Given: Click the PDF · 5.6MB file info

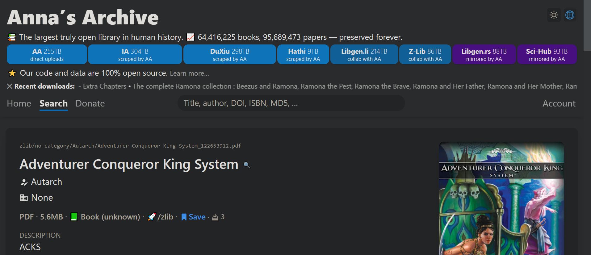Looking at the screenshot, I should tap(41, 217).
